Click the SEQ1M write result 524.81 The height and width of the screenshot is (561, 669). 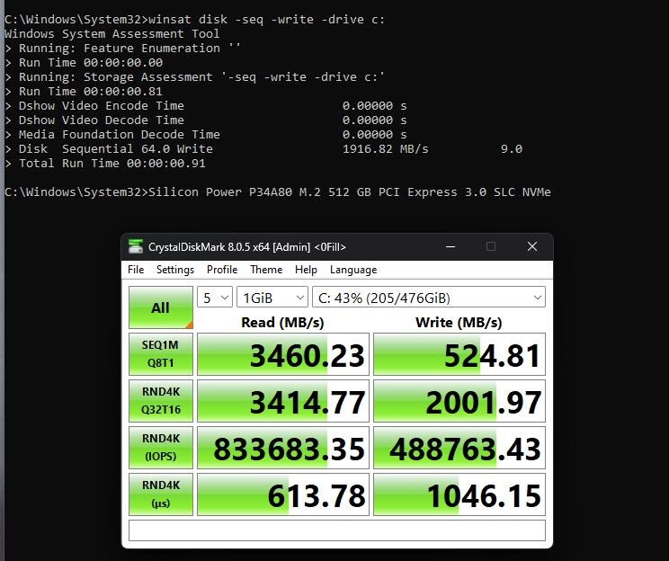click(x=459, y=354)
